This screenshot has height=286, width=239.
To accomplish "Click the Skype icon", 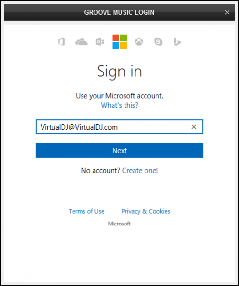I will tap(158, 42).
